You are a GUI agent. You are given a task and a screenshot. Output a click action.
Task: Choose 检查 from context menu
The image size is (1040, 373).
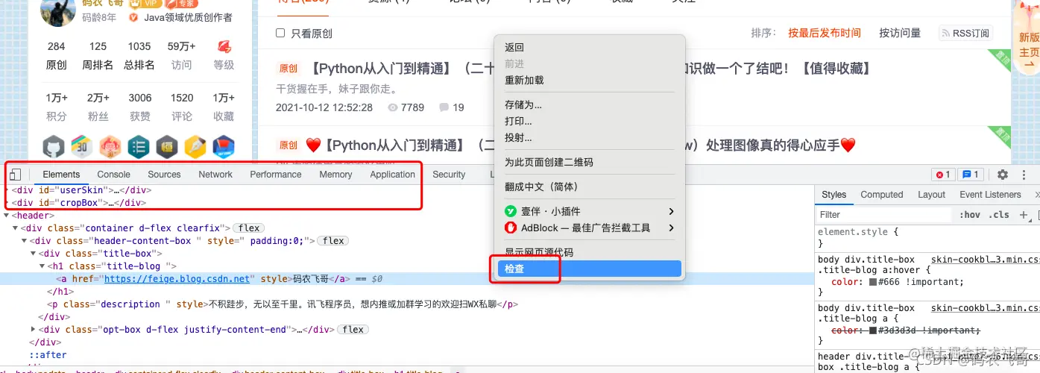[x=589, y=269]
